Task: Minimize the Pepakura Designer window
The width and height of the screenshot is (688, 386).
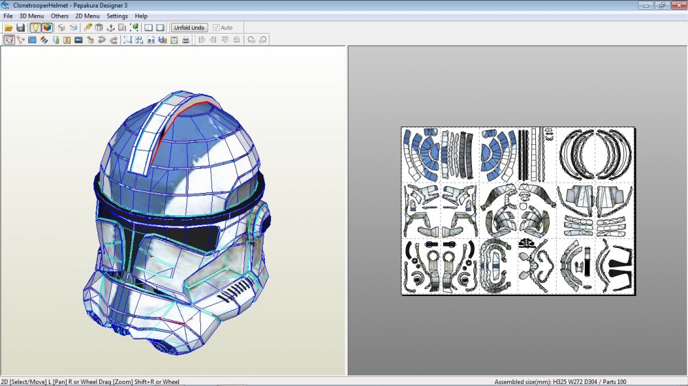Action: 645,5
